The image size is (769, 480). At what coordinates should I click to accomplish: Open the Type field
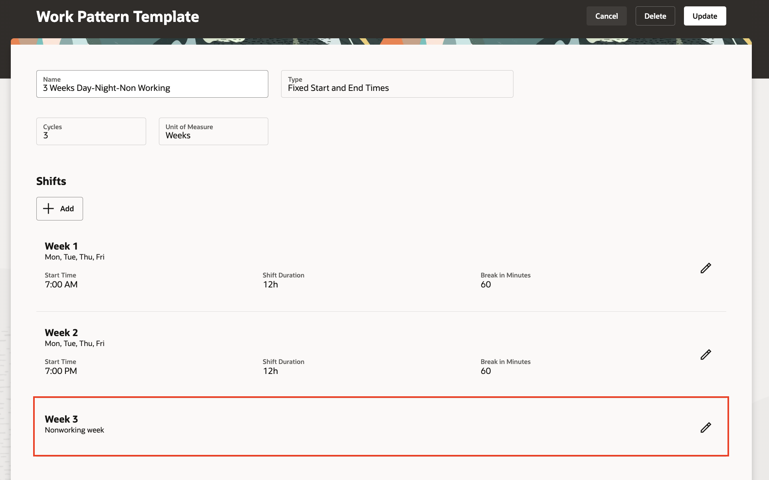(x=397, y=84)
